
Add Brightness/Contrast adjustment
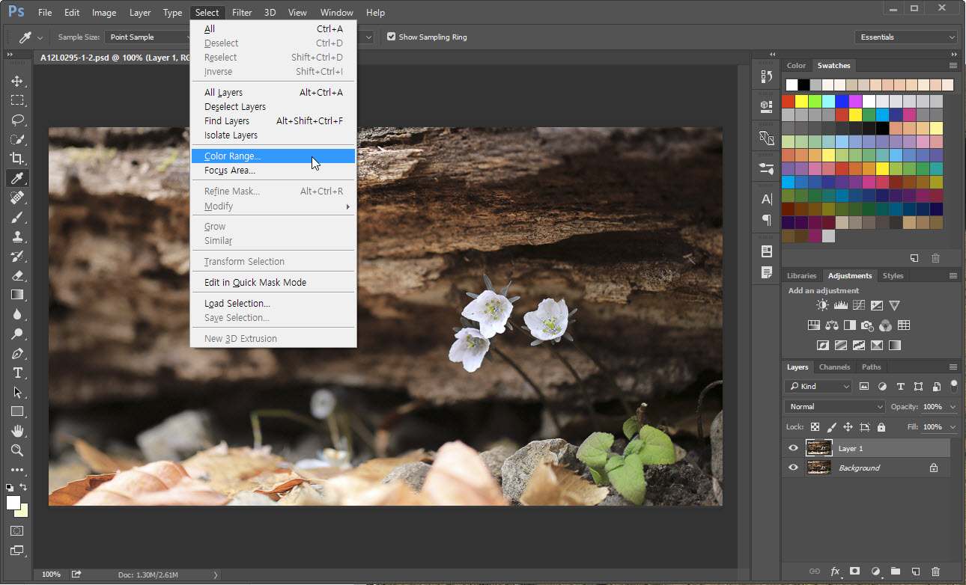pos(823,305)
